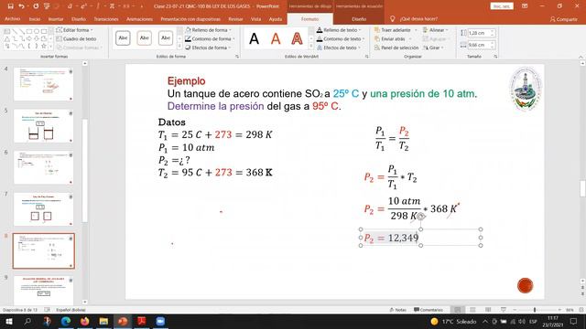Undo the last action
The height and width of the screenshot is (329, 586).
pos(21,6)
